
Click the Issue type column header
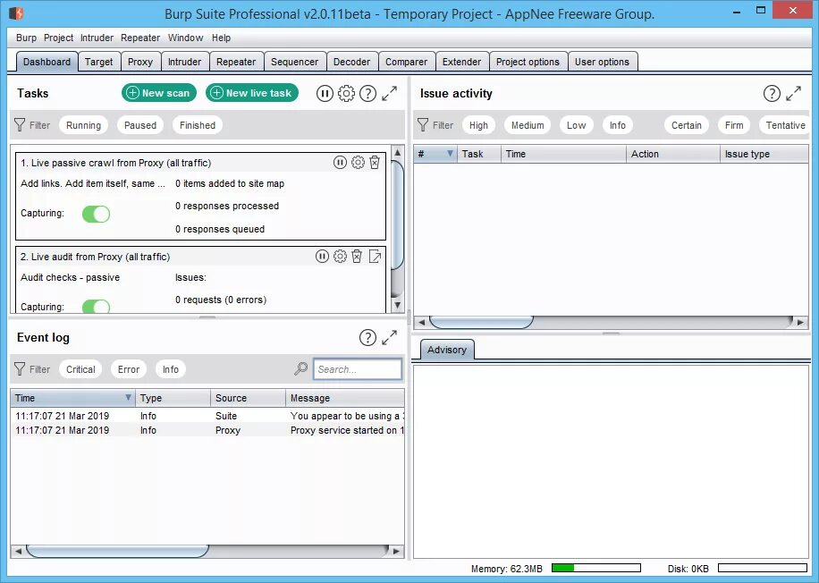pos(764,154)
